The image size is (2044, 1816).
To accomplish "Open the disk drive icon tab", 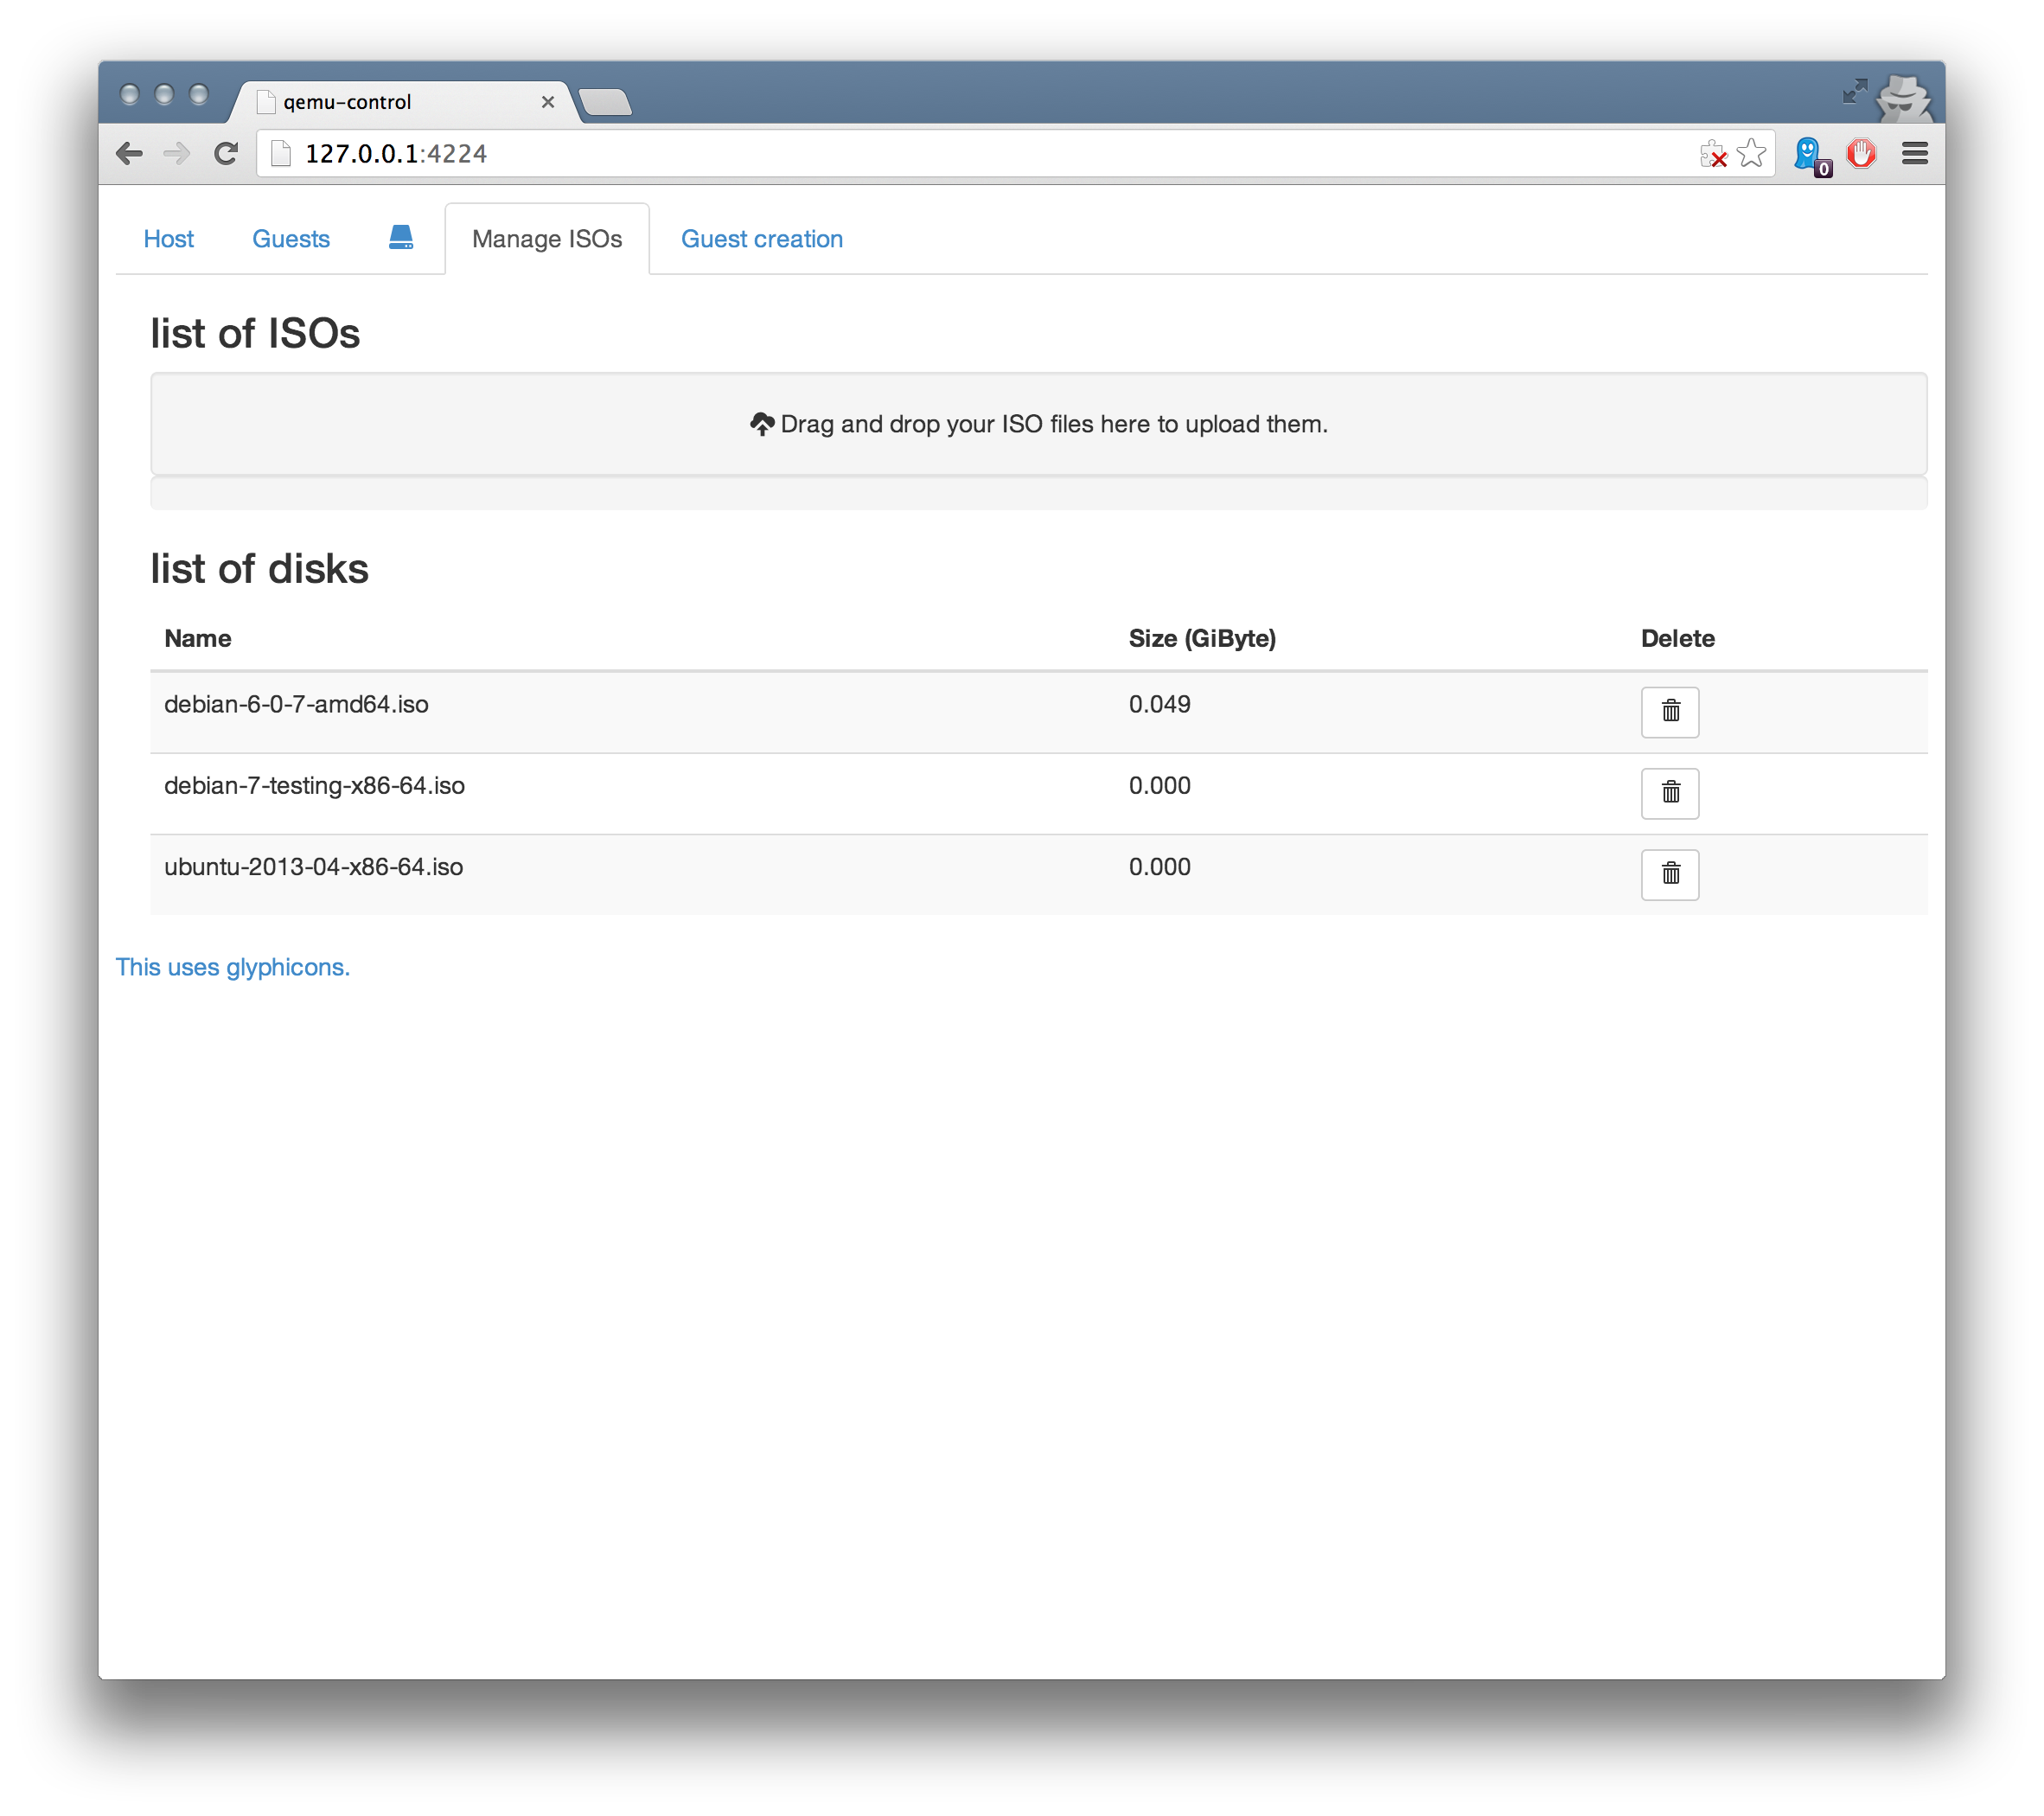I will coord(400,238).
